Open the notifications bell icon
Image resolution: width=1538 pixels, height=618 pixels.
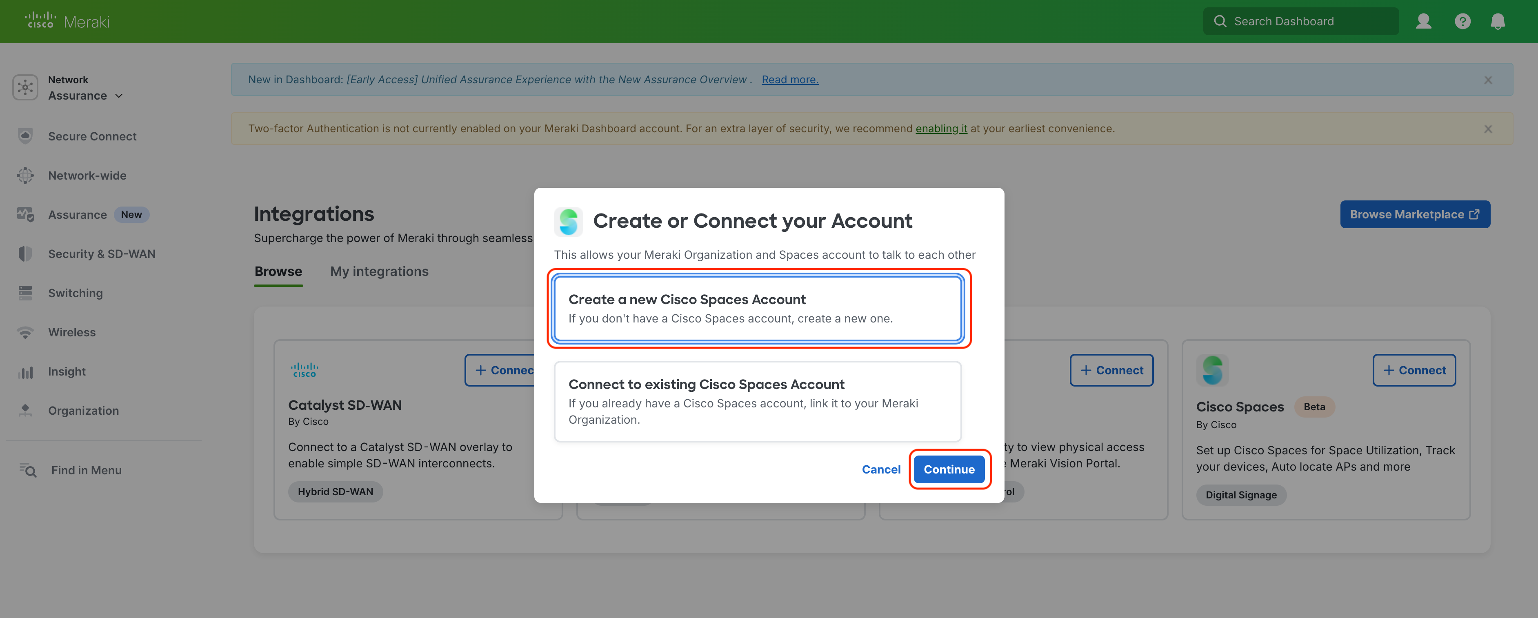click(1498, 22)
